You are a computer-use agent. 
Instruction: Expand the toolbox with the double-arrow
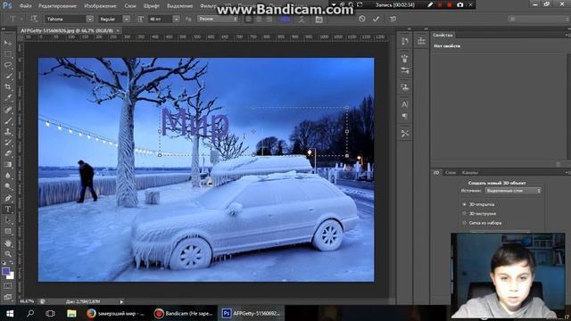pyautogui.click(x=4, y=29)
